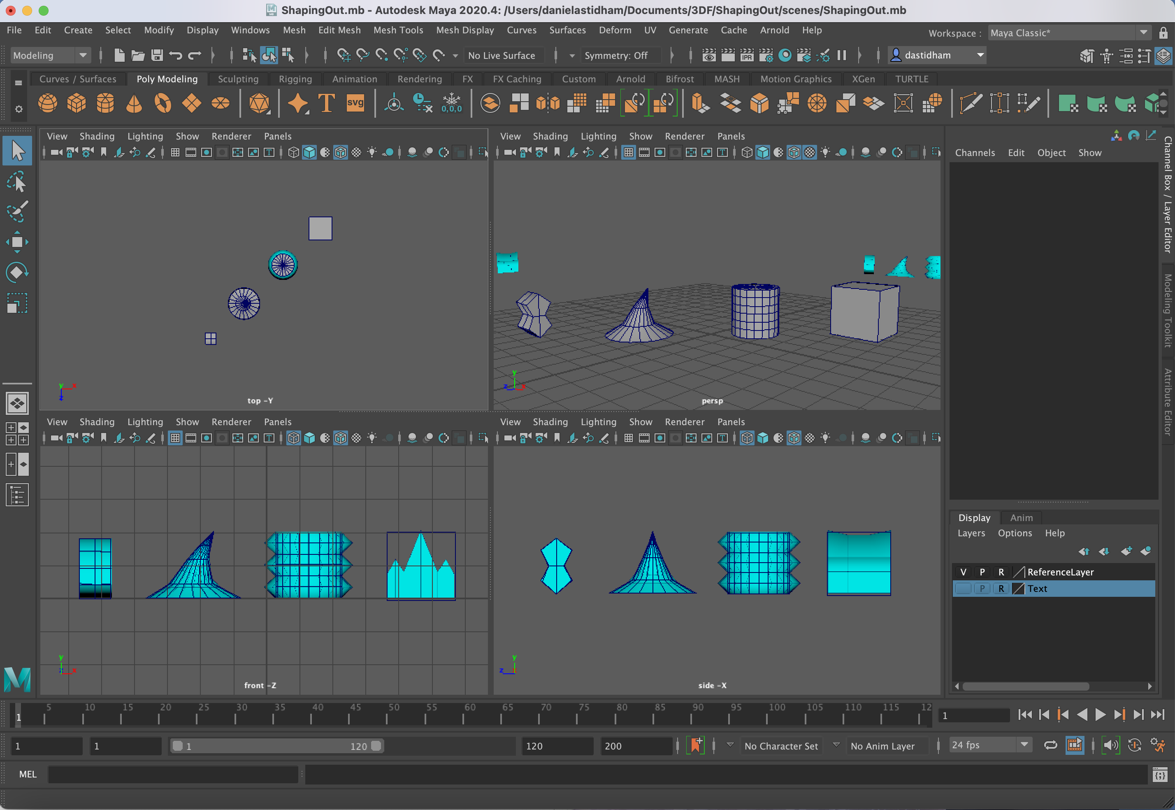Image resolution: width=1175 pixels, height=810 pixels.
Task: Switch the command line MEL label
Action: (28, 774)
